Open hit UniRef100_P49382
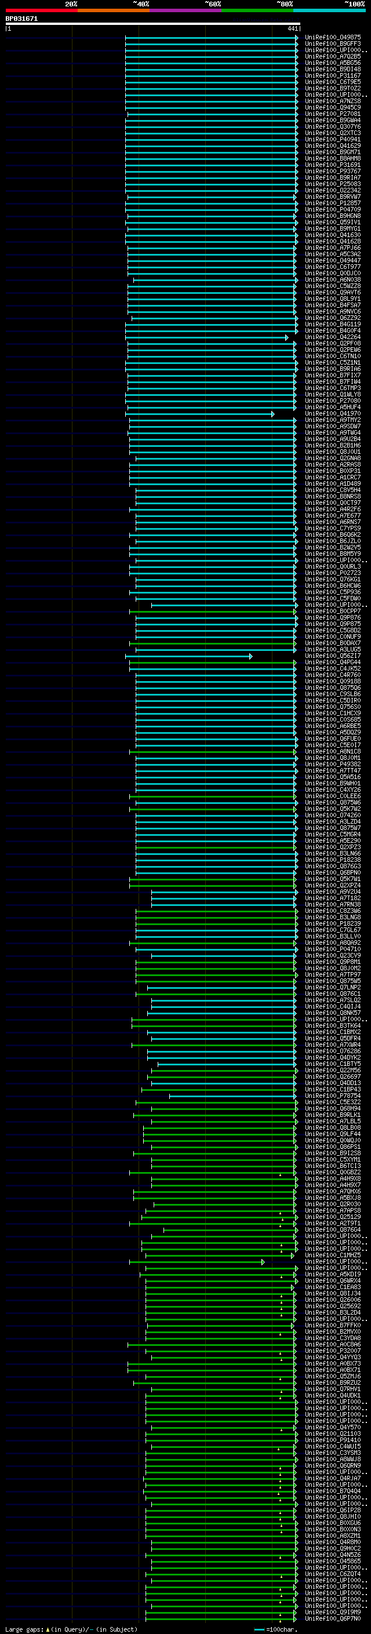Viewport: 371px width, 1634px height. [x=333, y=765]
